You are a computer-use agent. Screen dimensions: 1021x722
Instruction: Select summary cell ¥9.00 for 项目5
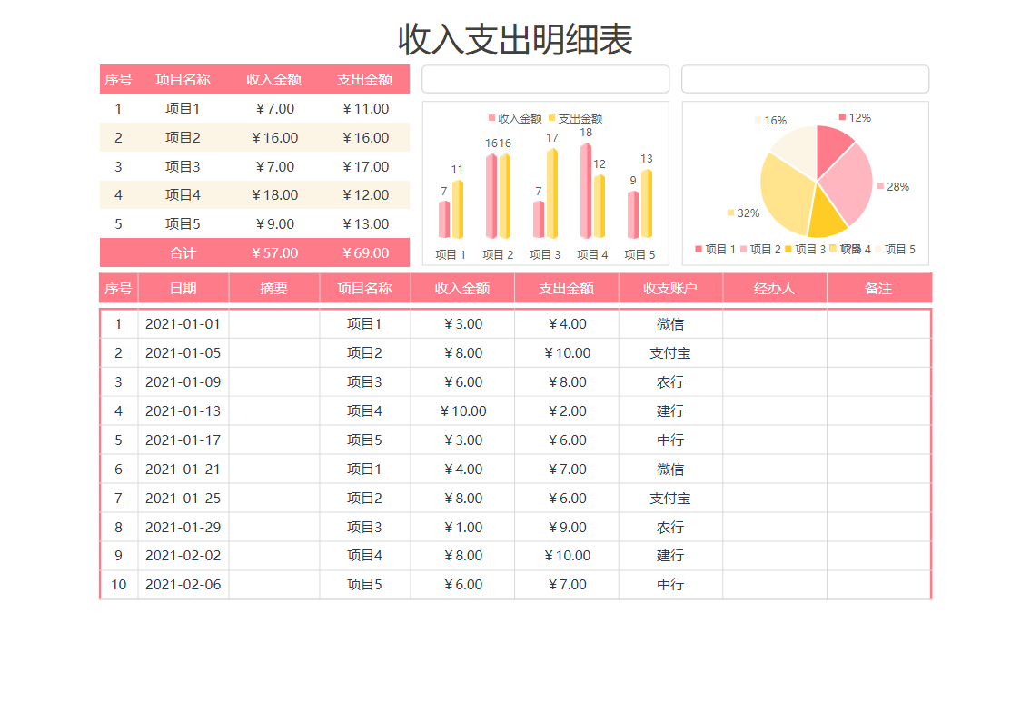[x=274, y=224]
